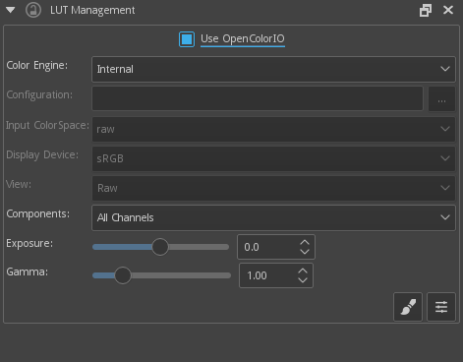The width and height of the screenshot is (463, 362).
Task: Click the Configuration path field
Action: [258, 98]
